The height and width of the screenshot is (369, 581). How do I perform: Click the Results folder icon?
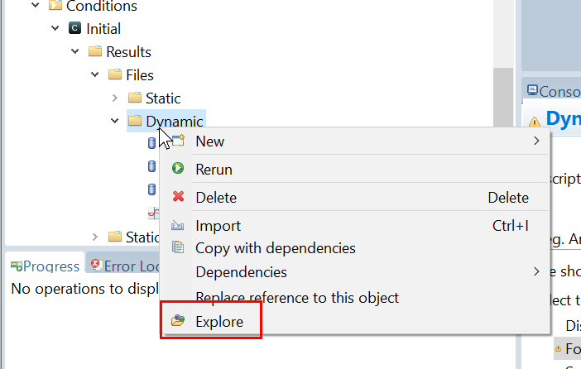click(95, 51)
